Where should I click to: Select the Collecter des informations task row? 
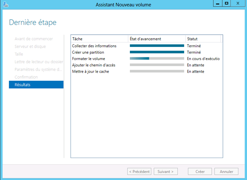(94, 46)
